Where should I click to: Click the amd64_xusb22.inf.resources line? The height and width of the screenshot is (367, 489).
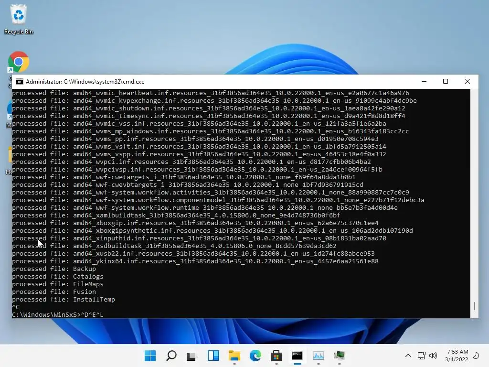pyautogui.click(x=193, y=254)
